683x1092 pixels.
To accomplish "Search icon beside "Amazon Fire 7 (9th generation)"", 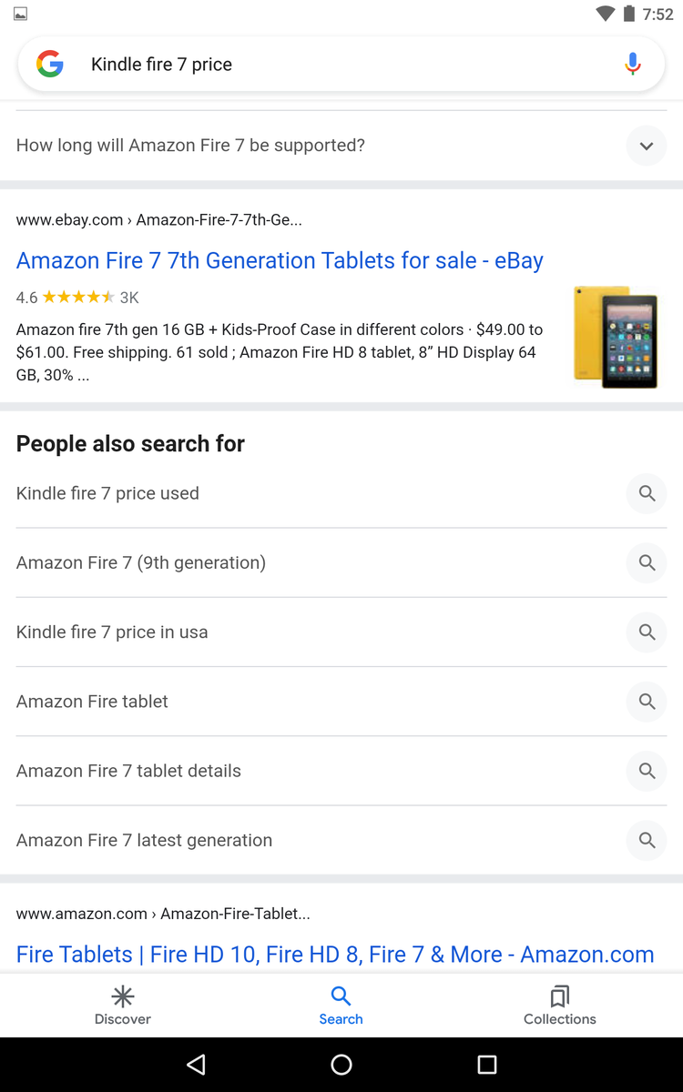I will [647, 562].
